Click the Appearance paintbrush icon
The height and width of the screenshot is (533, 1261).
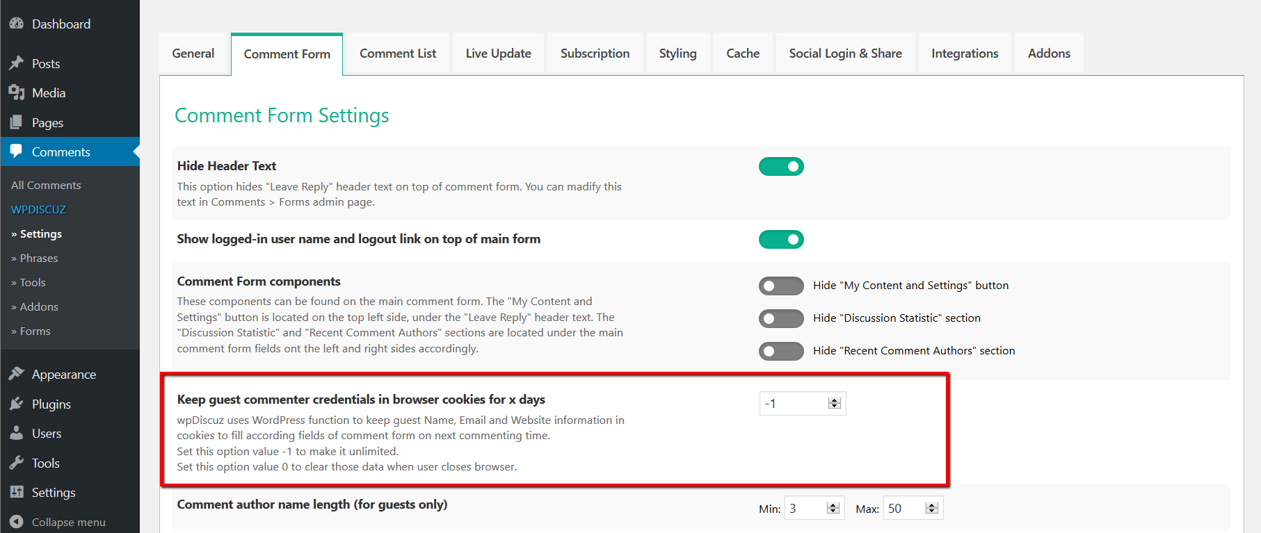[x=17, y=374]
